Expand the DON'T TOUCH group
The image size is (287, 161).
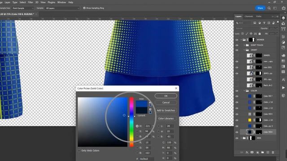point(244,45)
